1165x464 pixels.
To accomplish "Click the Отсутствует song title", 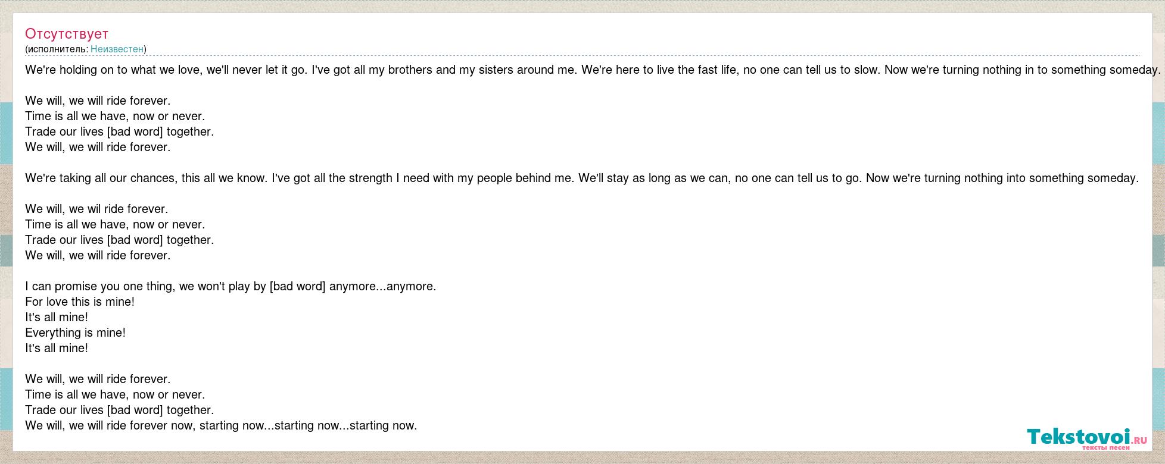I will click(x=67, y=34).
